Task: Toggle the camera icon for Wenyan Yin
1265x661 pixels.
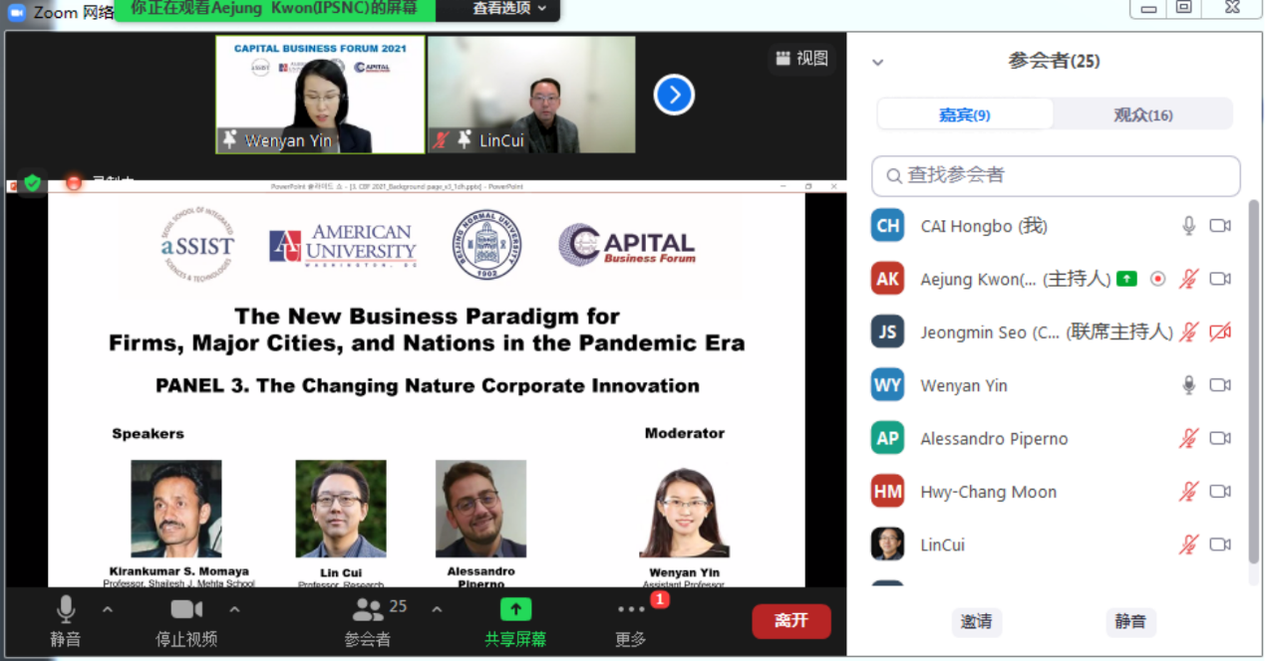Action: coord(1220,385)
